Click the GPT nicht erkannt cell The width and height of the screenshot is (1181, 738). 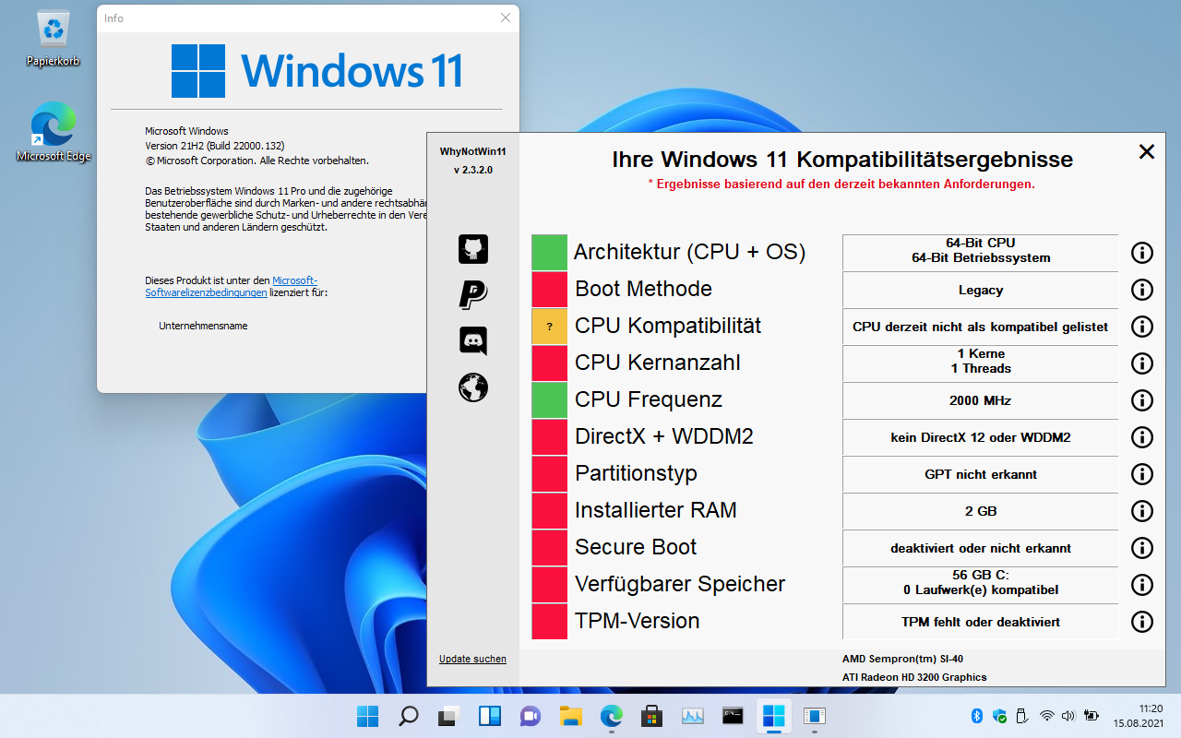point(980,474)
